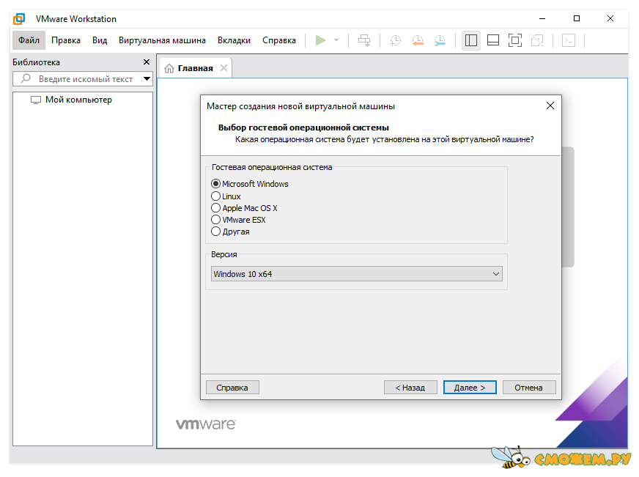639x477 pixels.
Task: Select Другая guest OS option
Action: point(216,232)
